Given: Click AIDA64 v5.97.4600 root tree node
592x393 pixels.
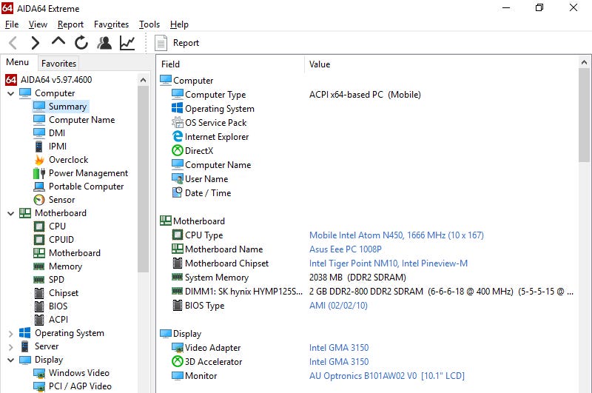Looking at the screenshot, I should coord(48,80).
